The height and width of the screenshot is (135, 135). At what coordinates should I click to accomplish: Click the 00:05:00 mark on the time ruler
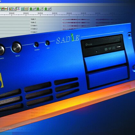(40, 13)
